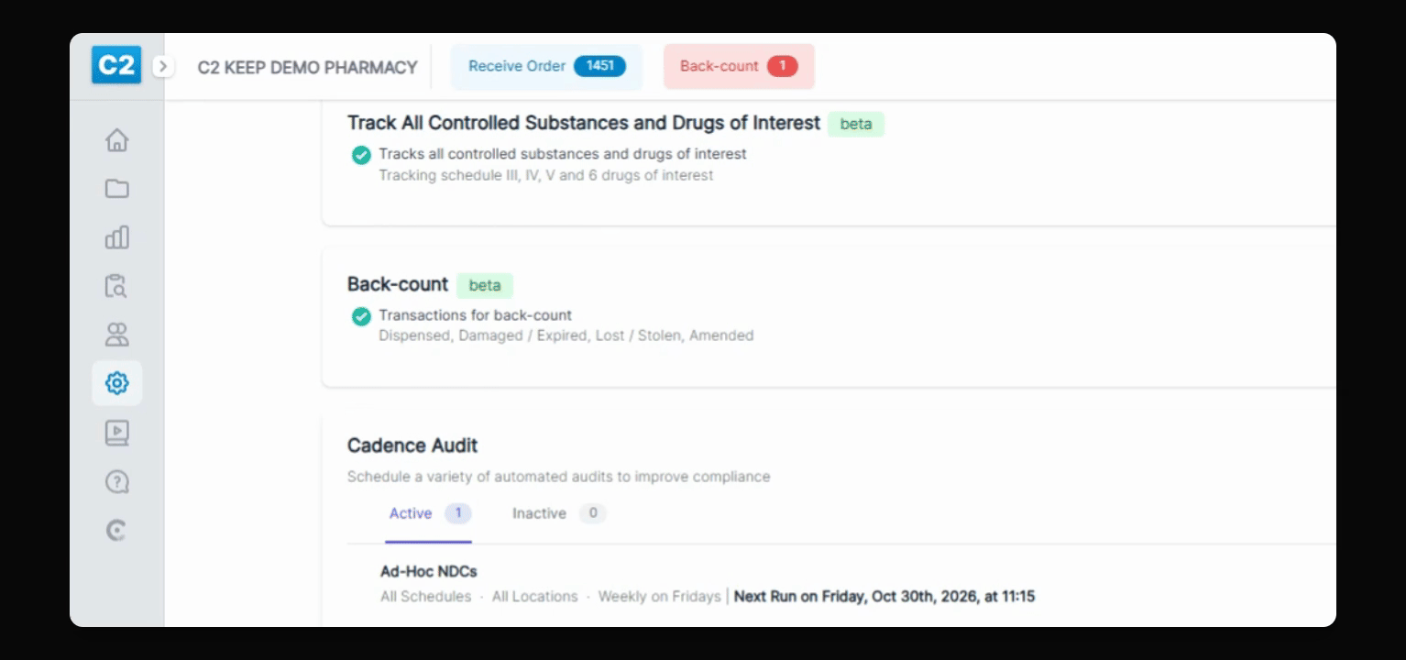This screenshot has height=660, width=1406.
Task: Open the Home sidebar icon
Action: pyautogui.click(x=116, y=140)
